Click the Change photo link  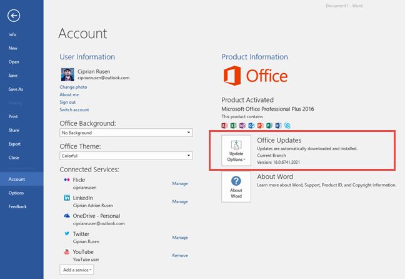(73, 87)
